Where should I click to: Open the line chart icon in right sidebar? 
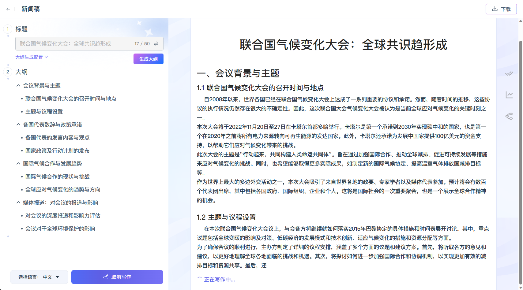click(x=509, y=95)
